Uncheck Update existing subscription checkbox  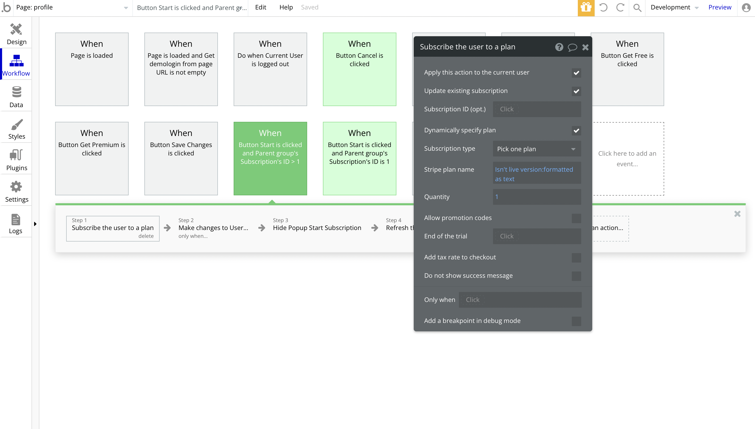[576, 91]
